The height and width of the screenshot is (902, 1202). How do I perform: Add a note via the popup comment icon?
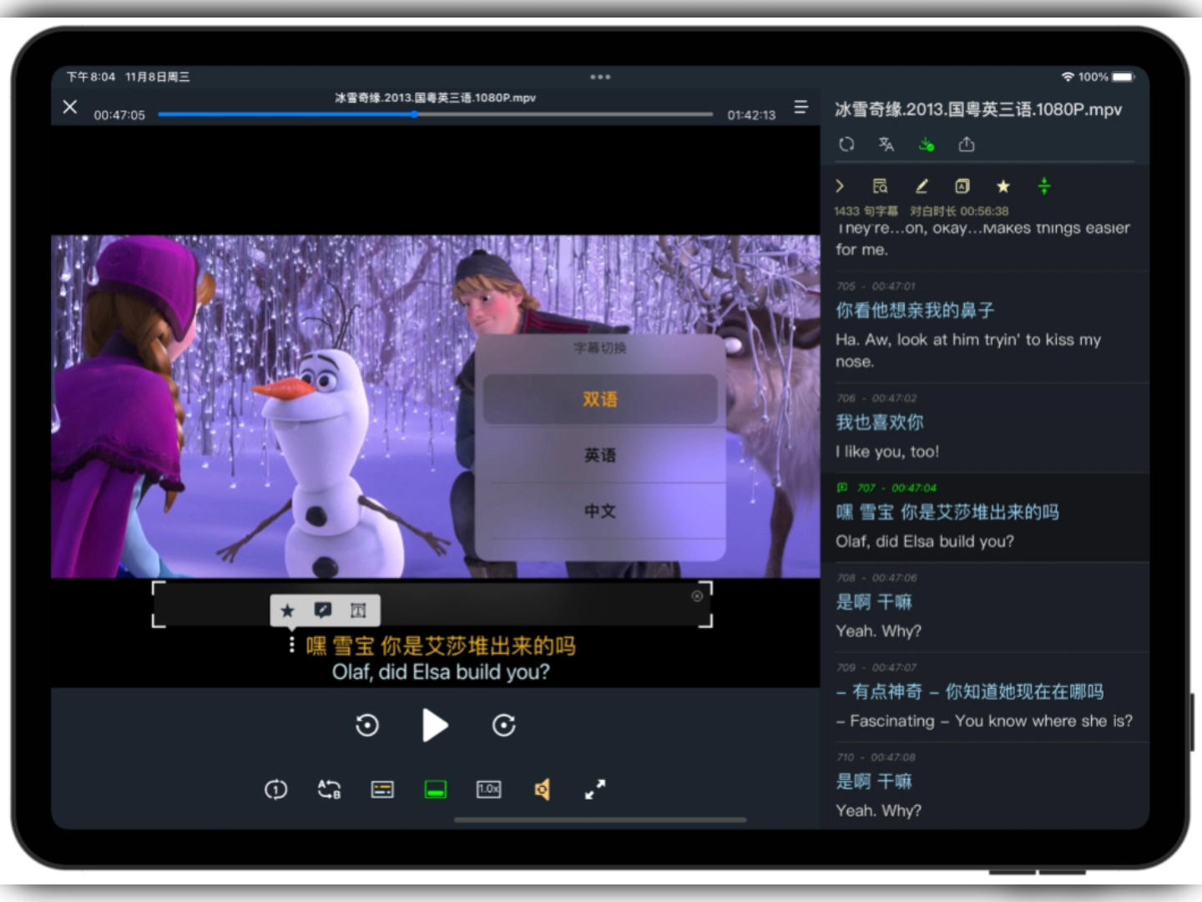tap(323, 611)
